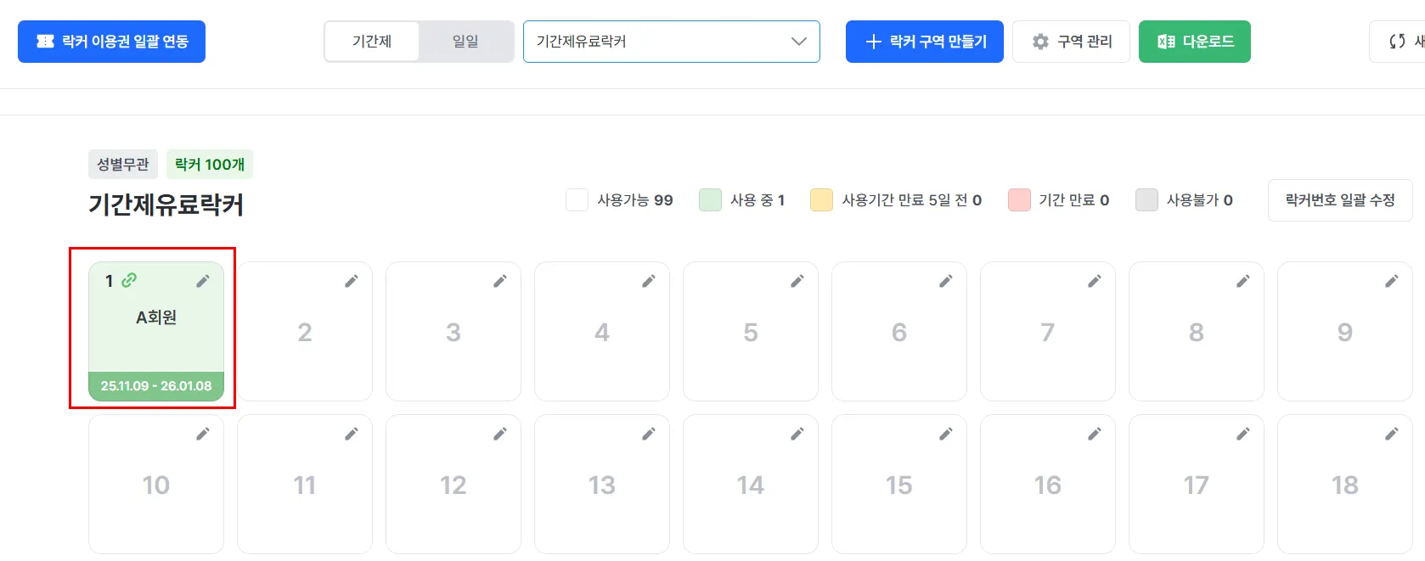1425x561 pixels.
Task: Click 락커번호 일괄 수정 button
Action: pyautogui.click(x=1339, y=200)
